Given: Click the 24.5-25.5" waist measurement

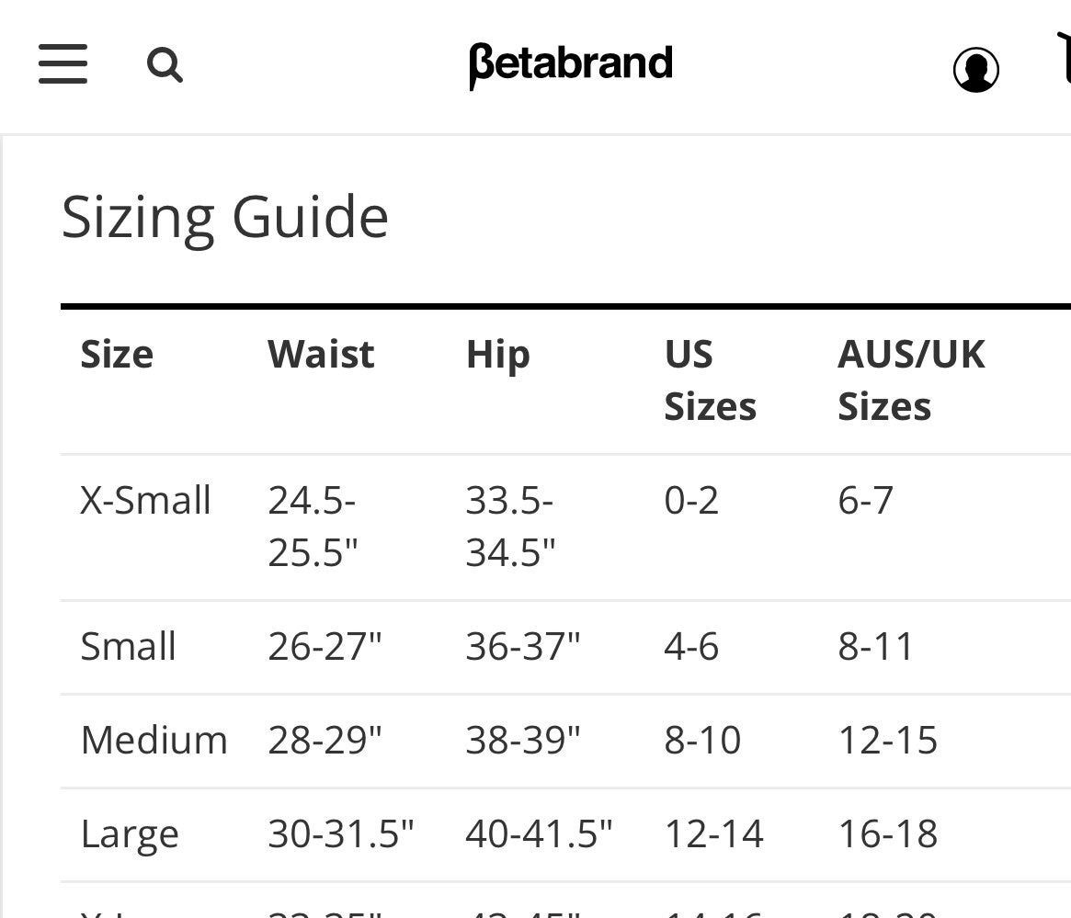Looking at the screenshot, I should (x=313, y=527).
